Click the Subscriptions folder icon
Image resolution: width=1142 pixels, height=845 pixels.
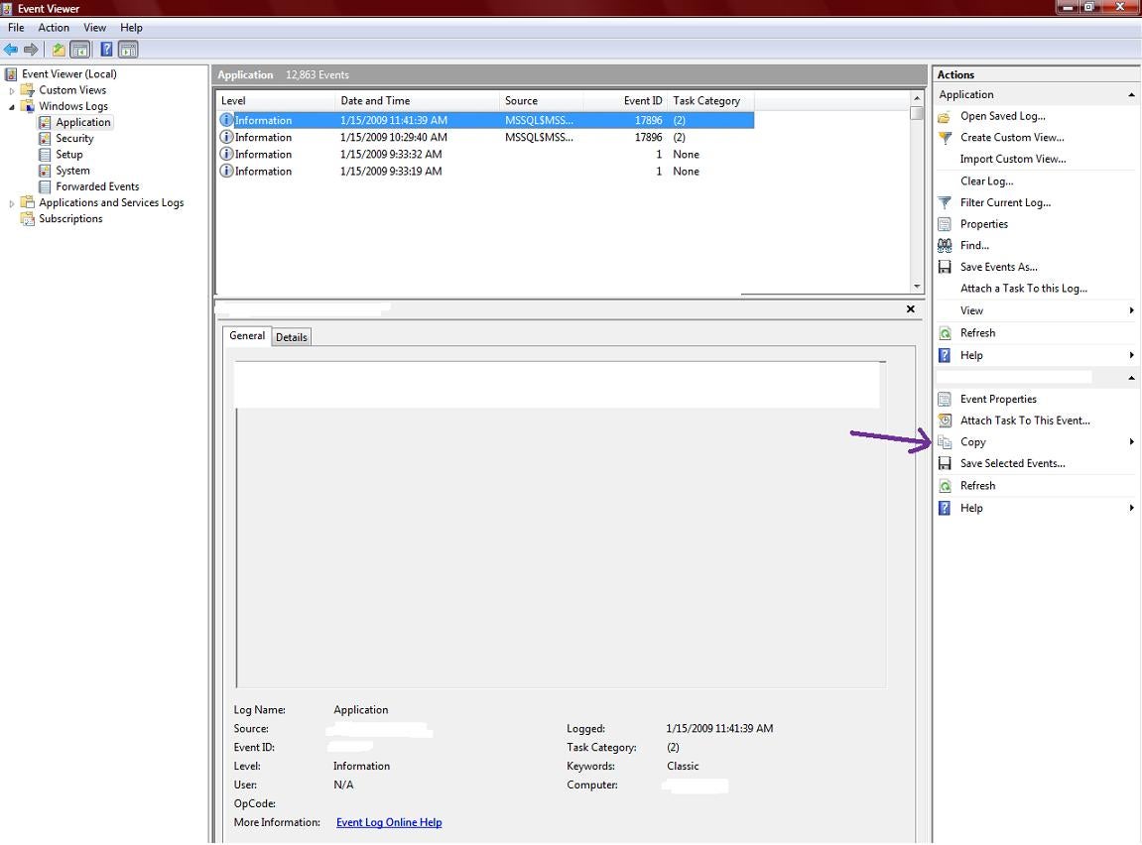(28, 218)
